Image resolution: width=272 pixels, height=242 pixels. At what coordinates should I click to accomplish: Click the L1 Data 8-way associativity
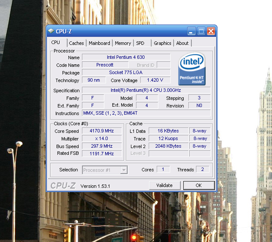click(x=200, y=131)
